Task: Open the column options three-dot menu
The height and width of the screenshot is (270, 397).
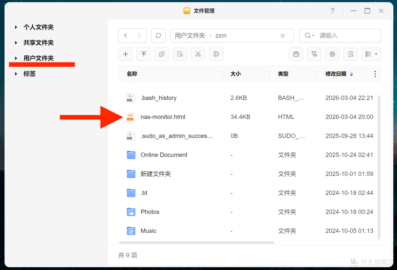Action: 375,74
